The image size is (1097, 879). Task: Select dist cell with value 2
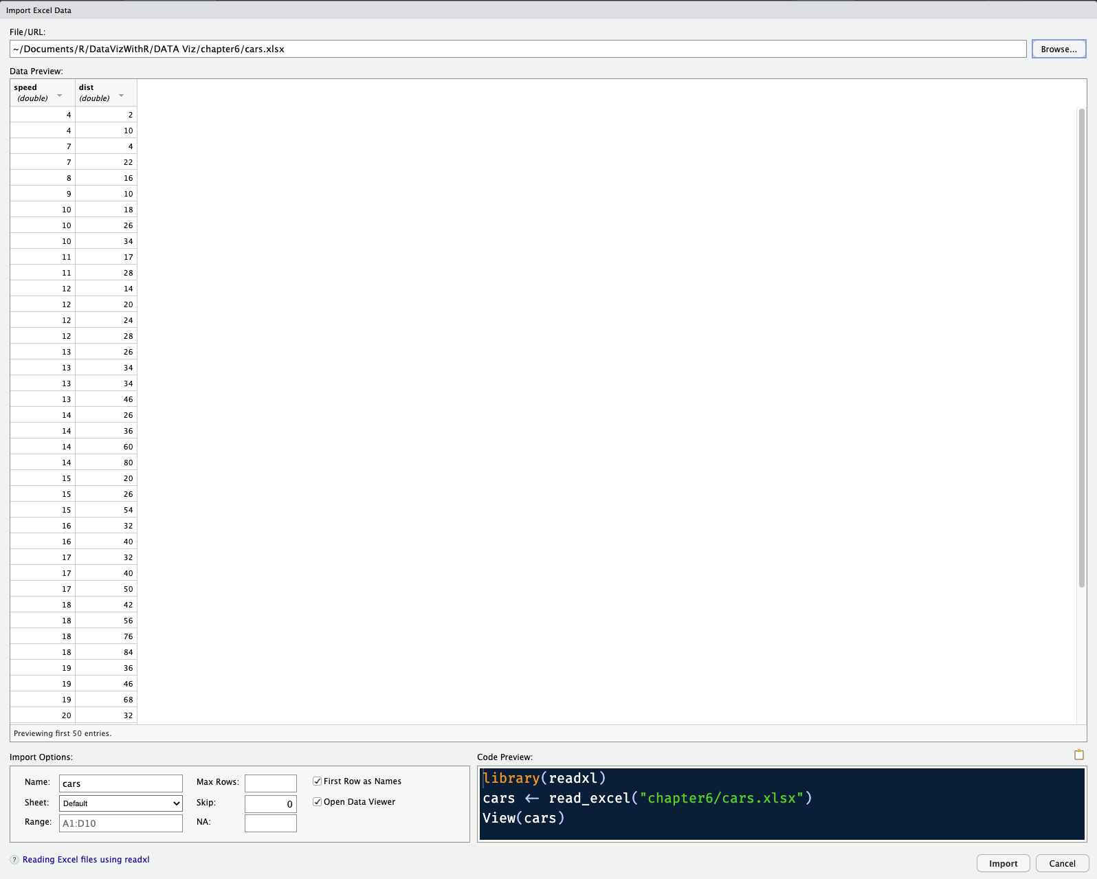tap(106, 115)
